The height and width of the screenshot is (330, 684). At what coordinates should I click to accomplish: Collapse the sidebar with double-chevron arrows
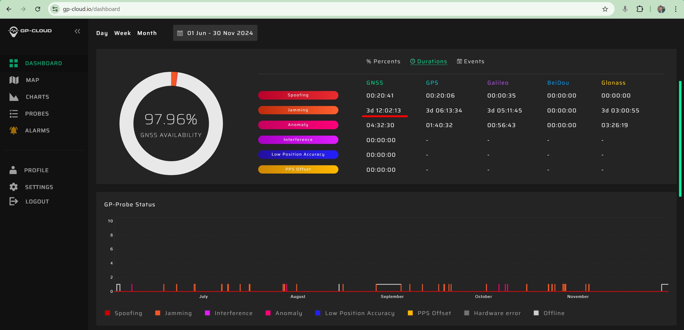pos(78,31)
